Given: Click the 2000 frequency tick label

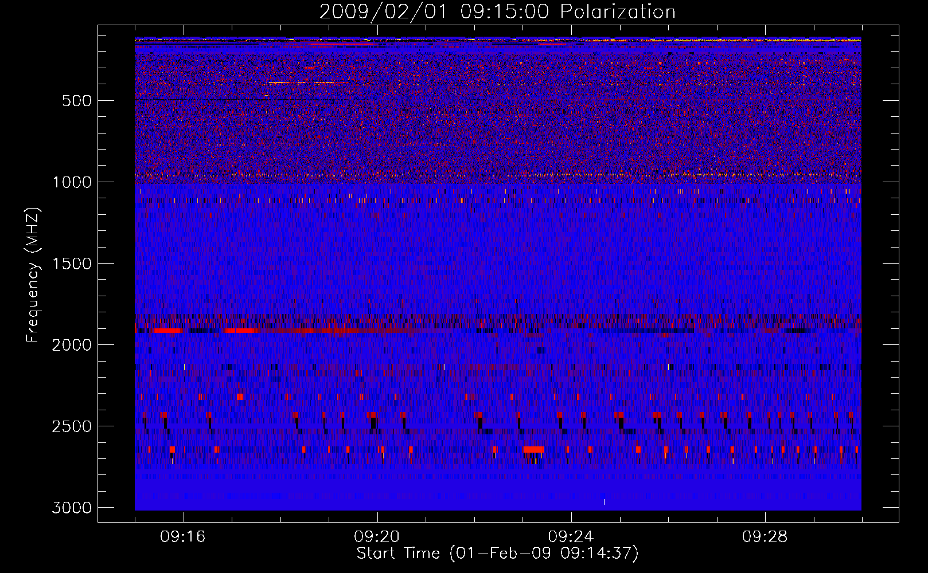Looking at the screenshot, I should (x=72, y=345).
